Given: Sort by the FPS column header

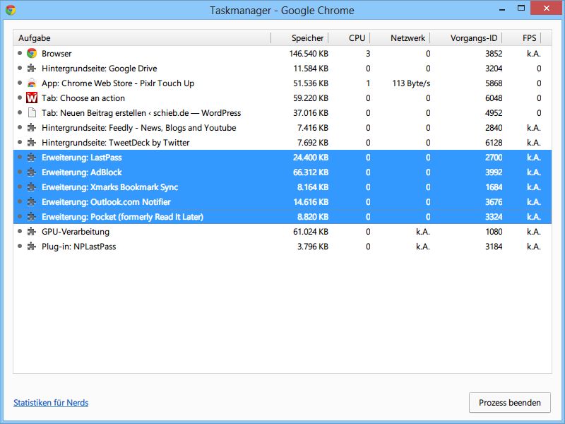Looking at the screenshot, I should coord(521,38).
